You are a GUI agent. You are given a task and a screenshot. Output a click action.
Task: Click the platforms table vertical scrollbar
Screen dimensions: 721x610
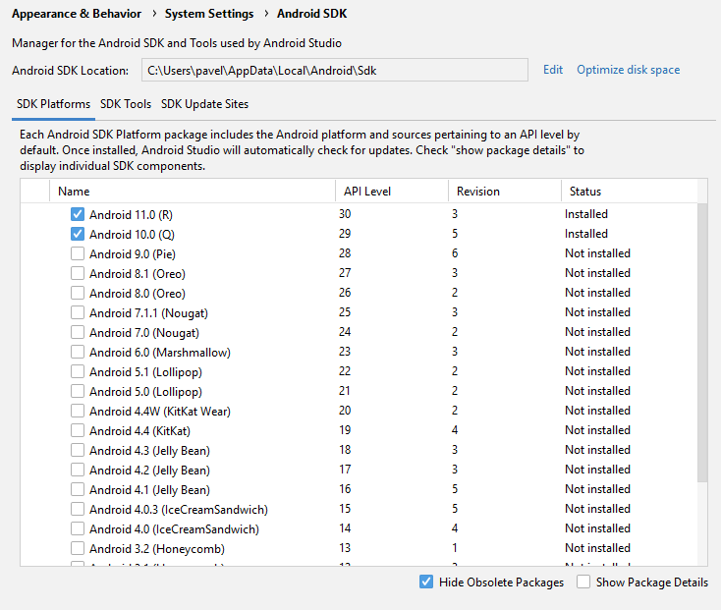[x=702, y=343]
